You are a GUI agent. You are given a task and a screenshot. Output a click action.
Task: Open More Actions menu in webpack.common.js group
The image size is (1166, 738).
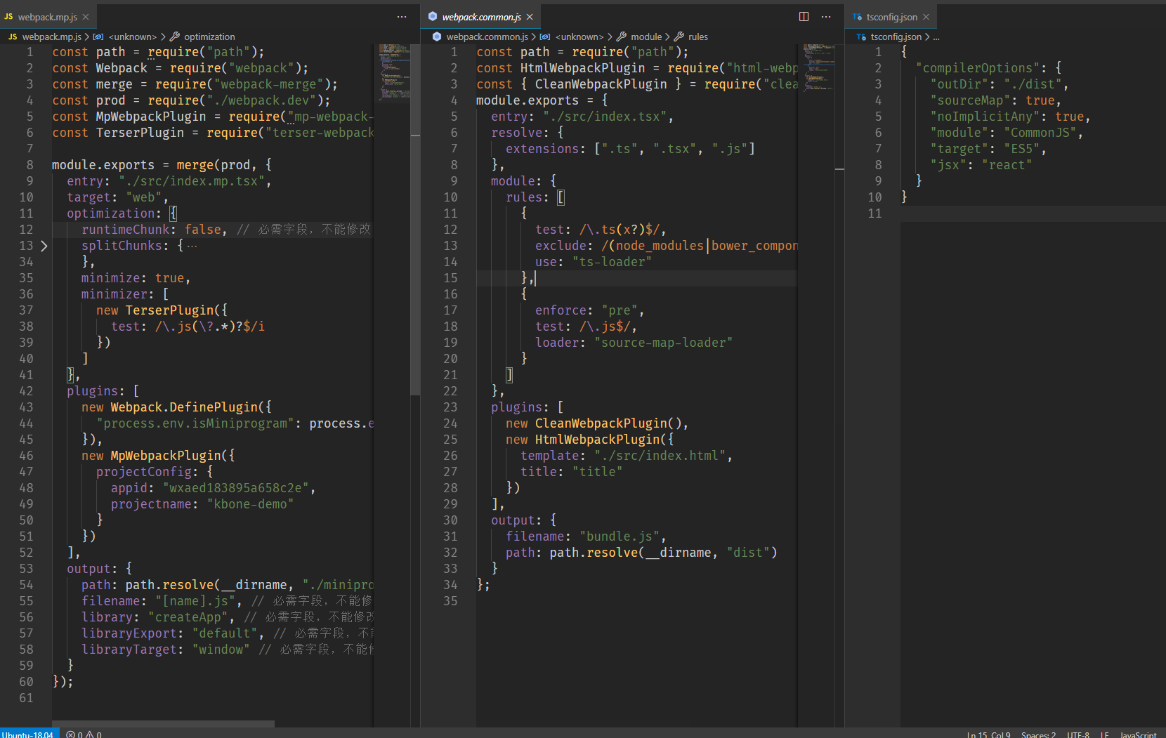(x=826, y=17)
